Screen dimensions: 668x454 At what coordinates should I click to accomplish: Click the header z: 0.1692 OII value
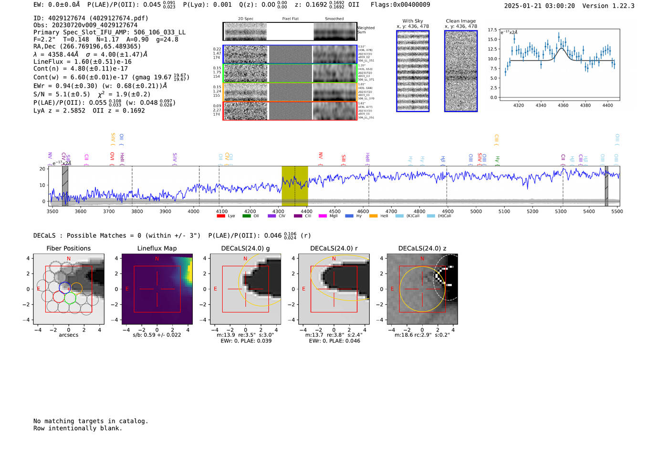pos(327,5)
